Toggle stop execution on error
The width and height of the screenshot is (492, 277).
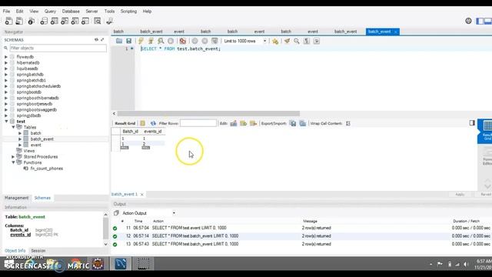click(x=183, y=41)
